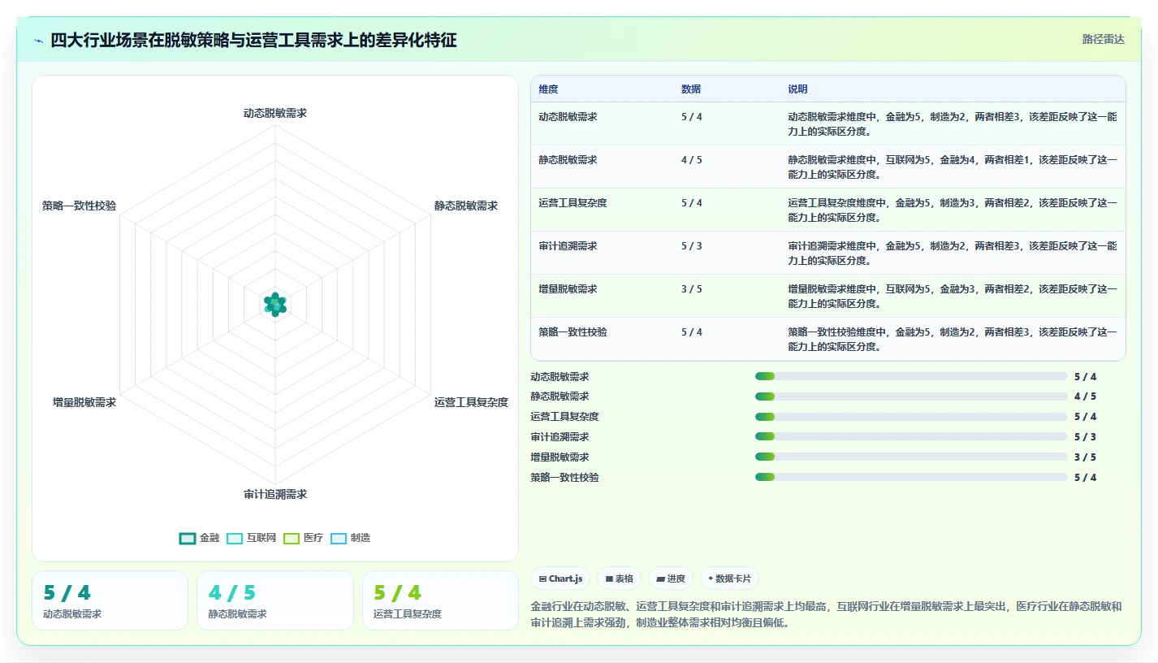Click the 4 / 5 value beside the 静态脱敏需求 progress bar
1158x663 pixels.
pyautogui.click(x=1085, y=396)
